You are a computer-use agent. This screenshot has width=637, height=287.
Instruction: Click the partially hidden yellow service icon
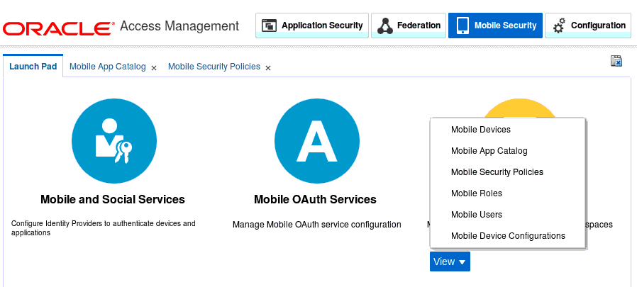pos(520,108)
